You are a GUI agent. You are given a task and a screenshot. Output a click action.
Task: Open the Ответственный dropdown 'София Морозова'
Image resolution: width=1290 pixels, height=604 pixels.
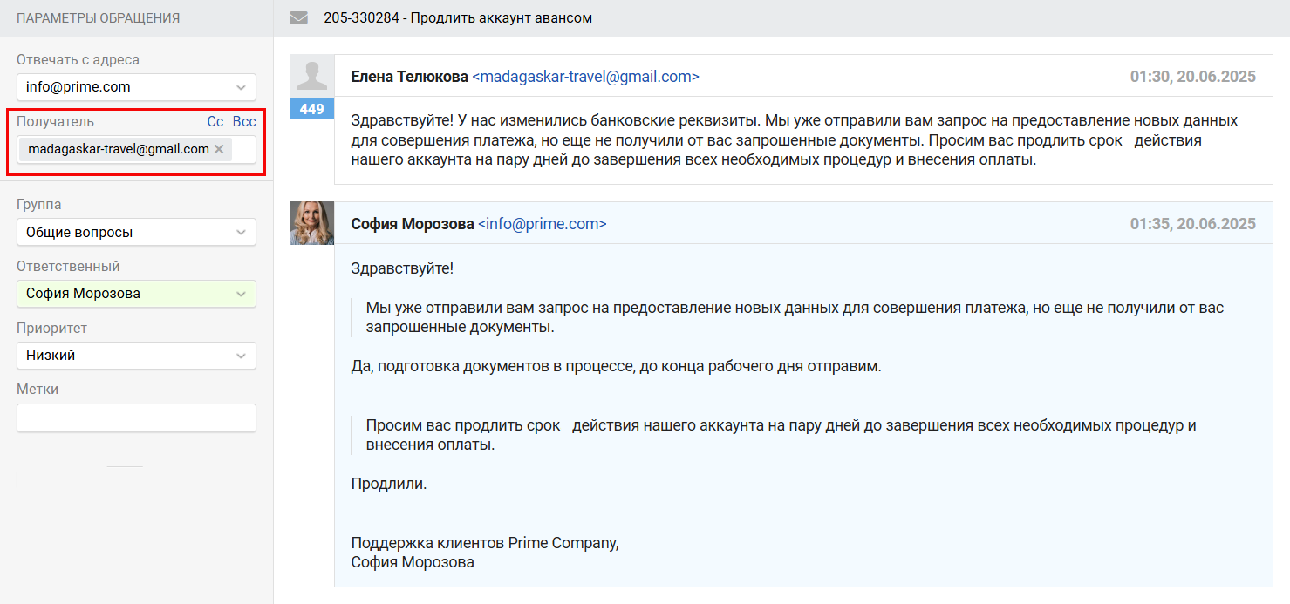tap(136, 294)
